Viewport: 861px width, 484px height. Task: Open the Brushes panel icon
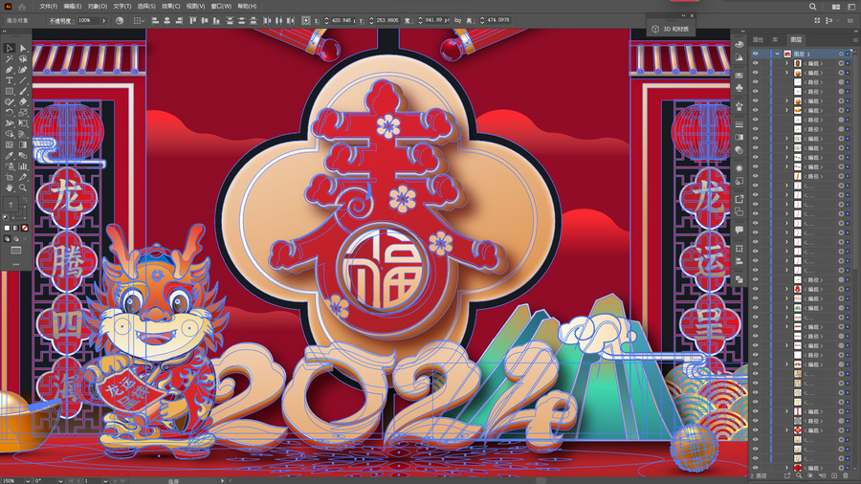(x=740, y=106)
